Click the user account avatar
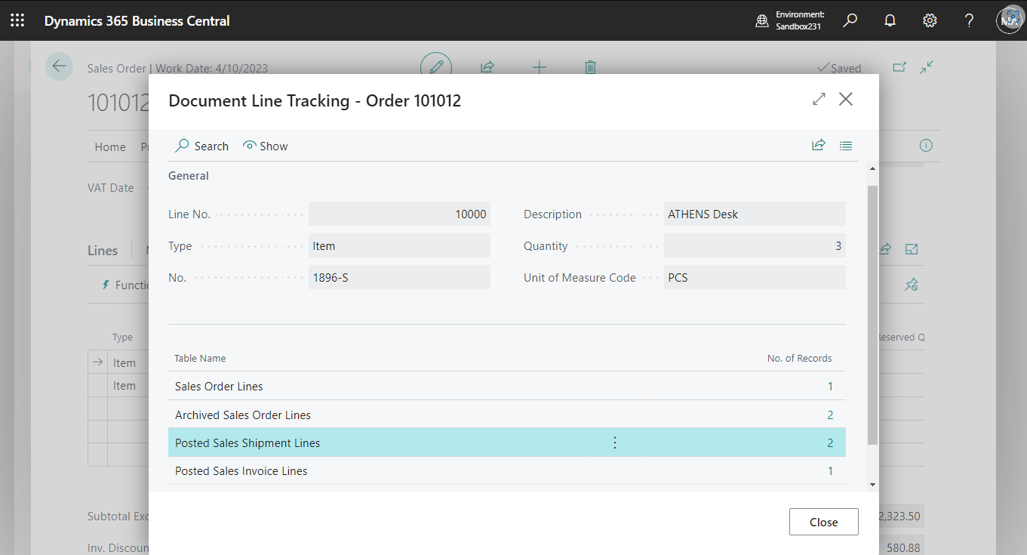The image size is (1027, 555). point(1009,20)
